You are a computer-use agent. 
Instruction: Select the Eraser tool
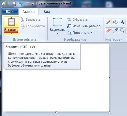(108, 31)
